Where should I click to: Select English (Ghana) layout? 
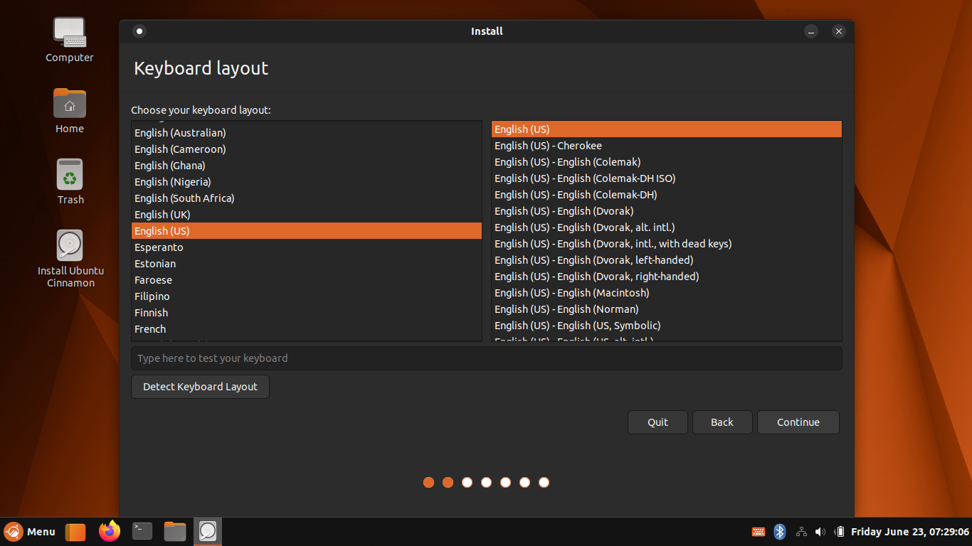tap(307, 166)
